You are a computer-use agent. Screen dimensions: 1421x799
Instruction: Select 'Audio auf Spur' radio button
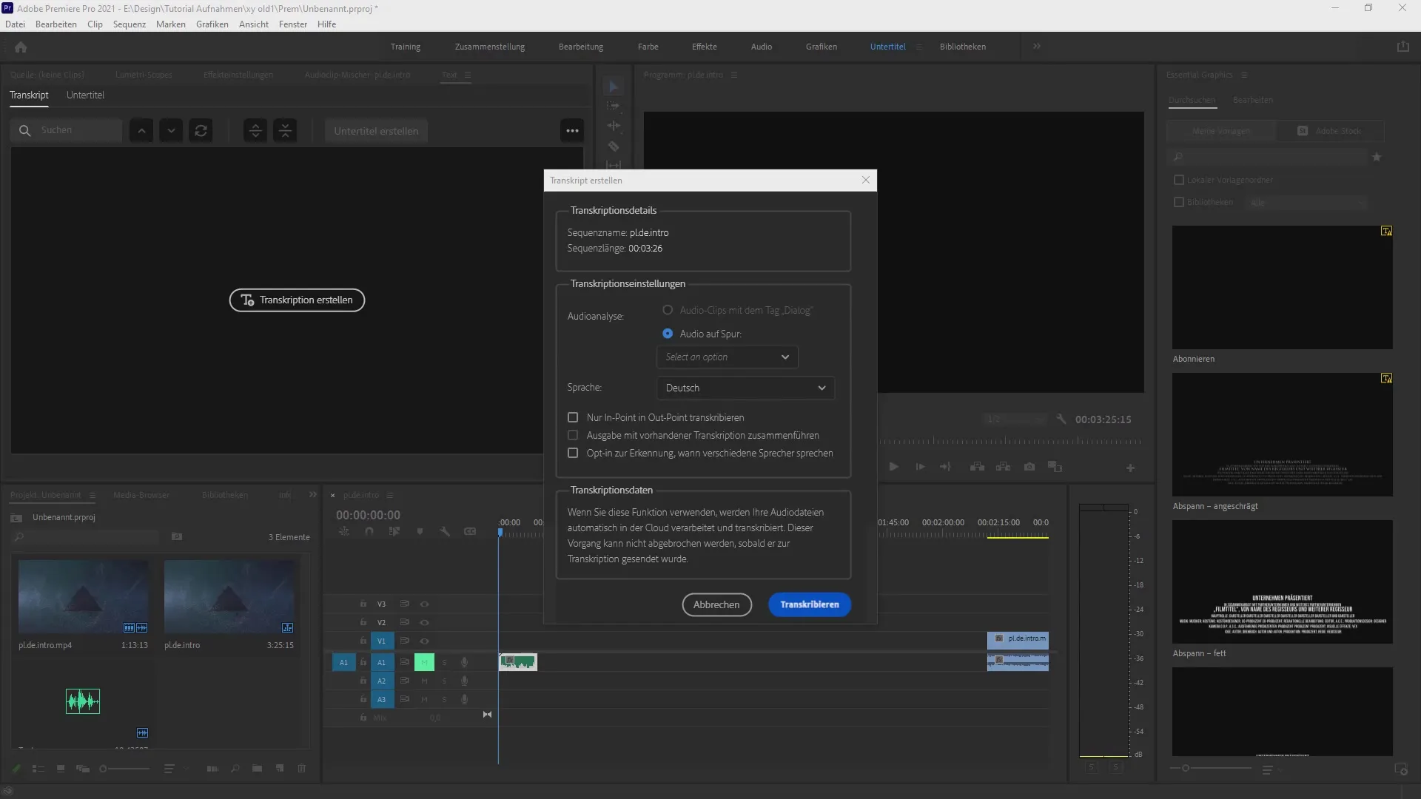coord(668,334)
